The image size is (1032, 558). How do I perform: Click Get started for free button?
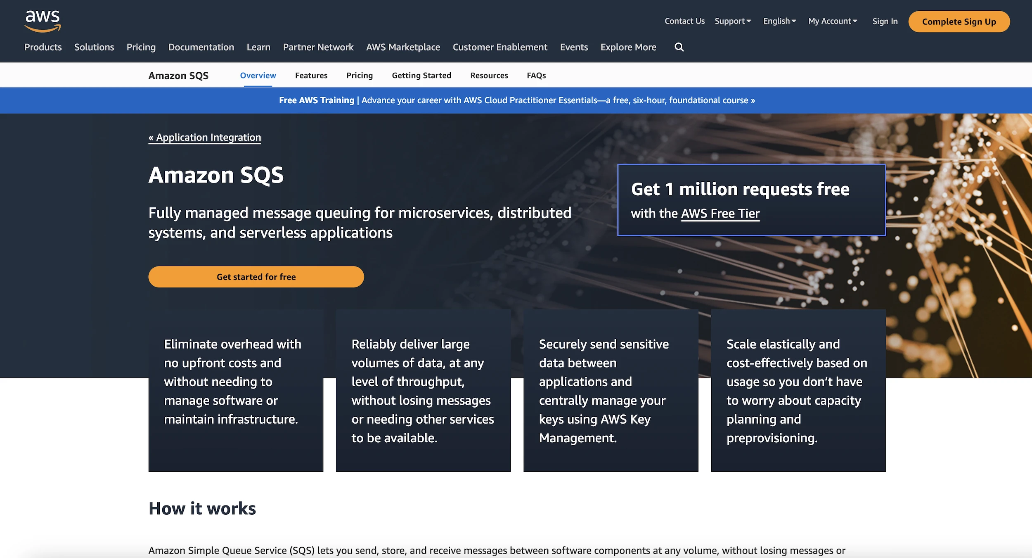click(x=256, y=277)
